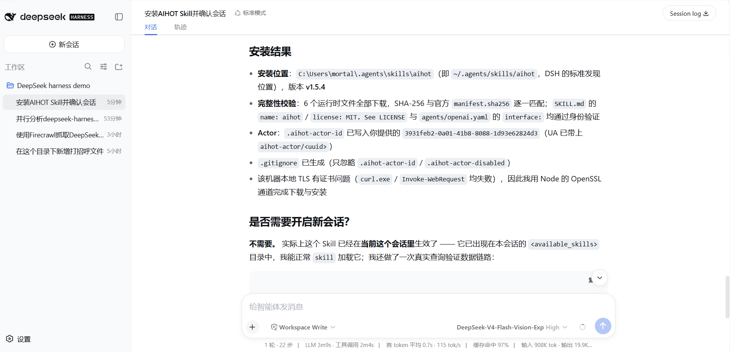Click the agents/openai.yaml inline code
The width and height of the screenshot is (731, 352).
pos(454,117)
